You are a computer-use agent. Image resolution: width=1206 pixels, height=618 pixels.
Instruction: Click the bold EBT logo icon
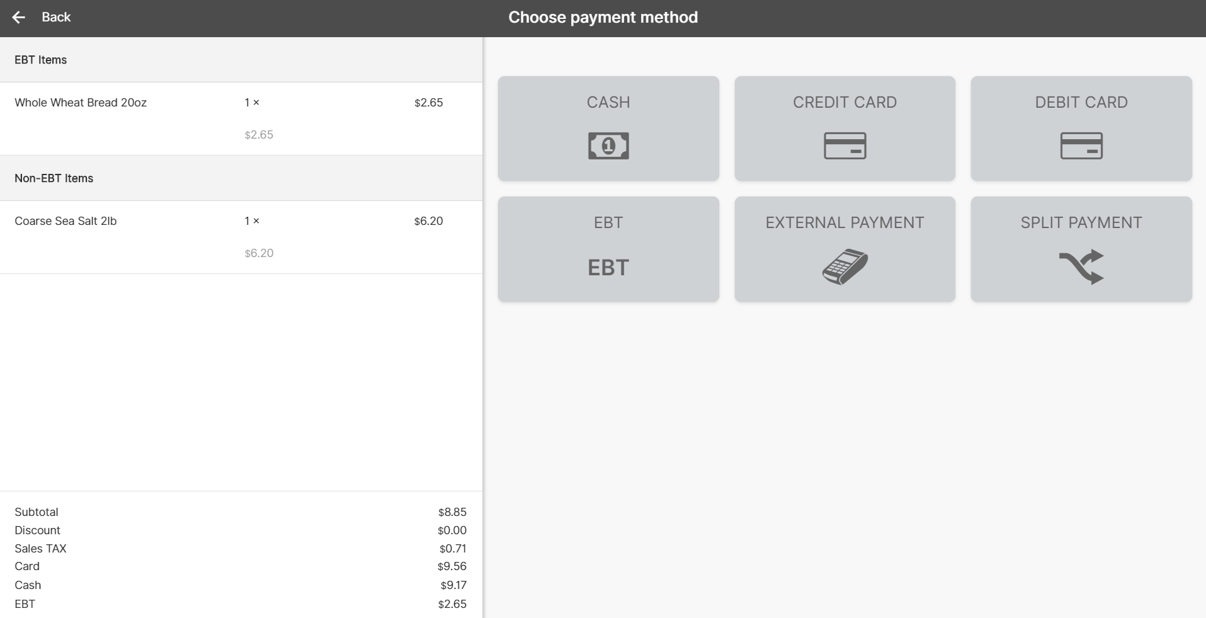pyautogui.click(x=608, y=268)
